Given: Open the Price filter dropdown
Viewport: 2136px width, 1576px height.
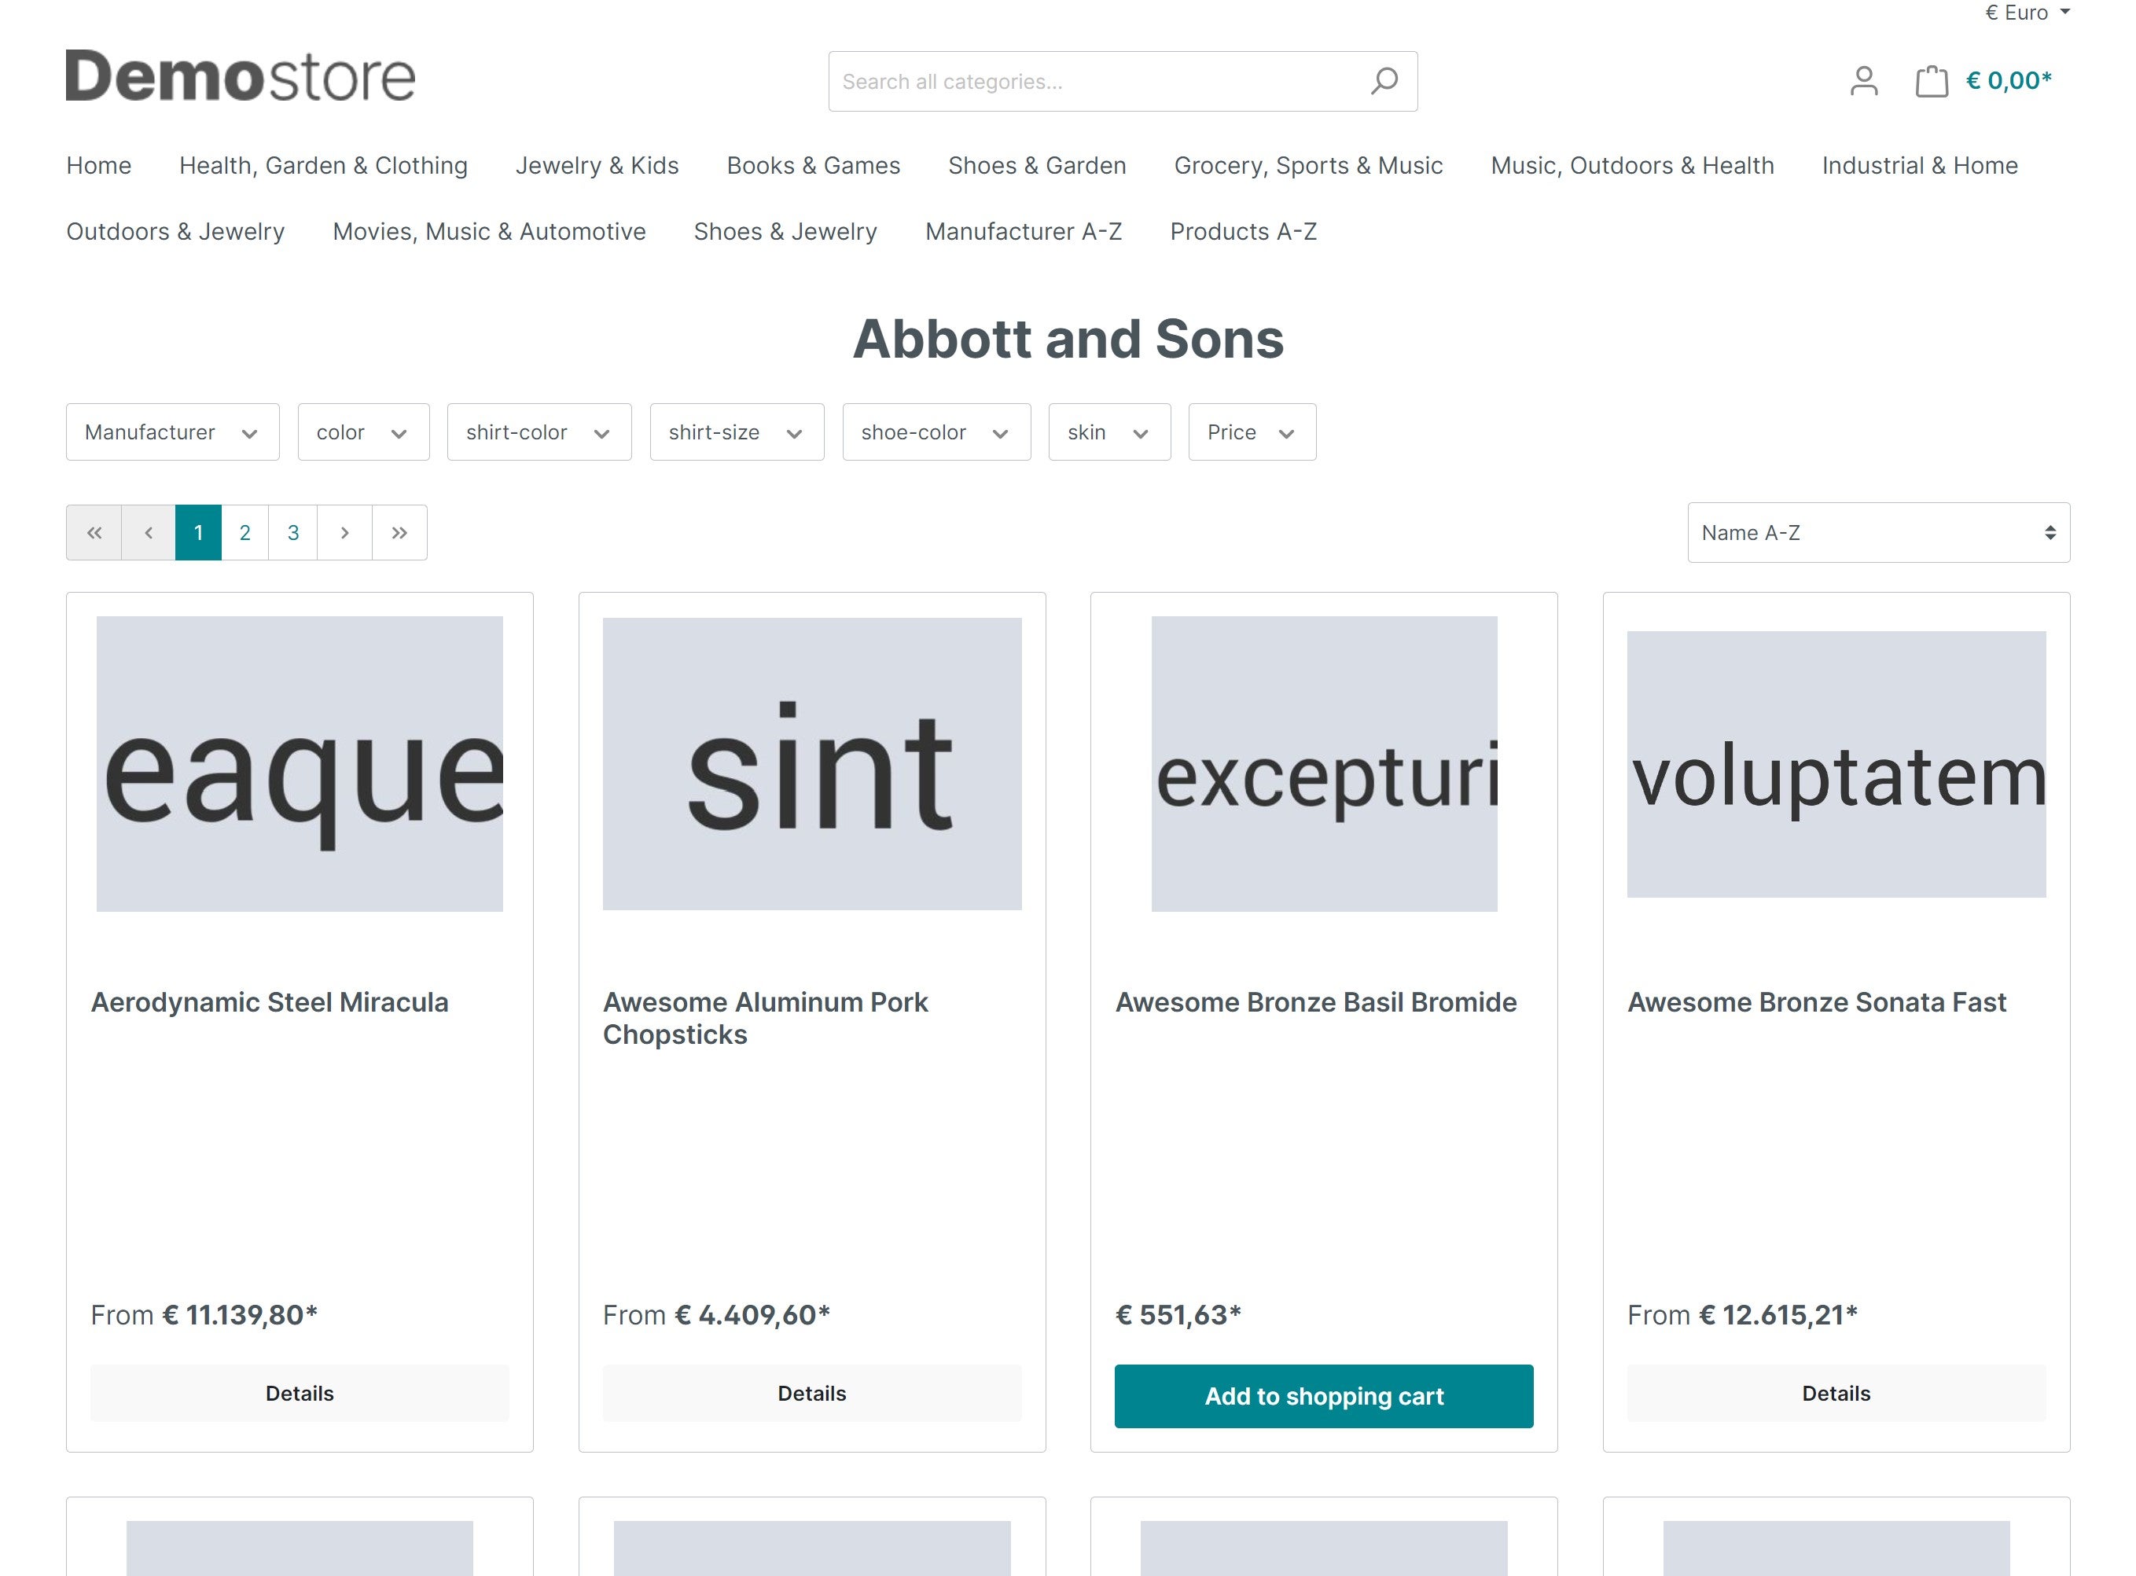Looking at the screenshot, I should (x=1252, y=432).
